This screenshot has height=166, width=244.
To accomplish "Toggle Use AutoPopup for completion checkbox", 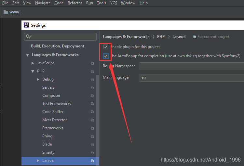I will [x=106, y=56].
